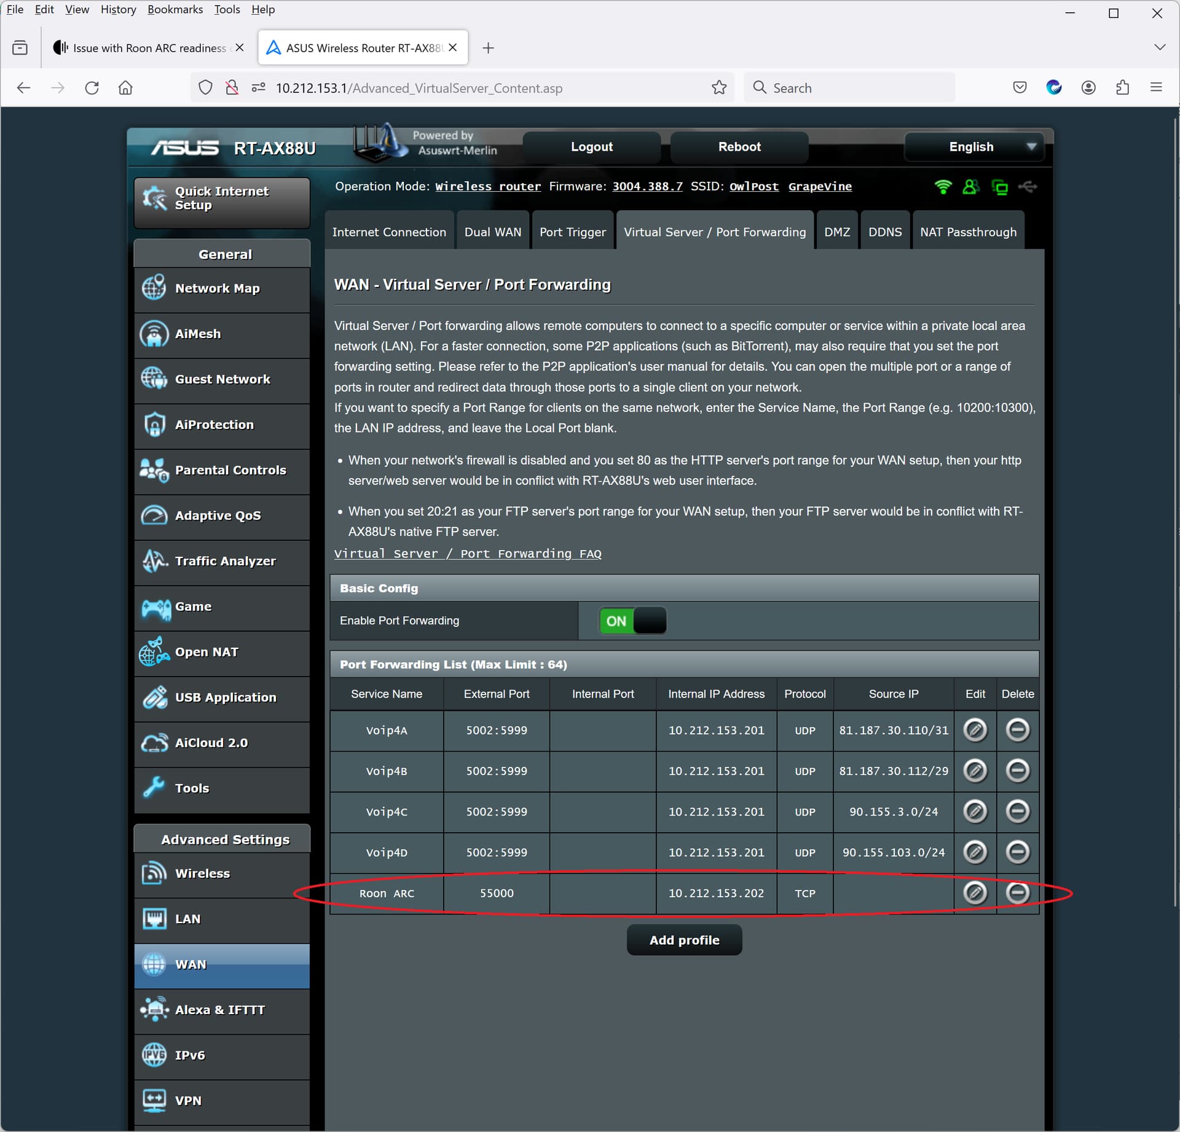Open Traffic Analyzer
1180x1132 pixels.
[x=222, y=562]
